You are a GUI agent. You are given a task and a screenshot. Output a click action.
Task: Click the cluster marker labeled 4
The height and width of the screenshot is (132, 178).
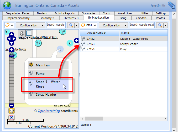(x=60, y=49)
